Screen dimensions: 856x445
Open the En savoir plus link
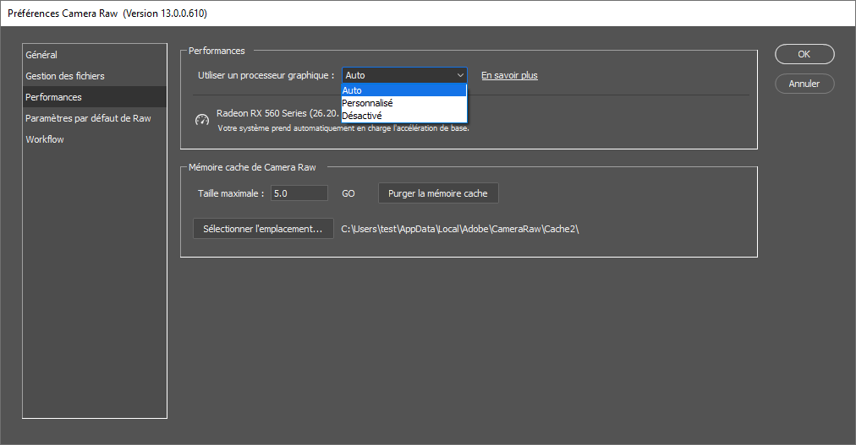tap(509, 75)
